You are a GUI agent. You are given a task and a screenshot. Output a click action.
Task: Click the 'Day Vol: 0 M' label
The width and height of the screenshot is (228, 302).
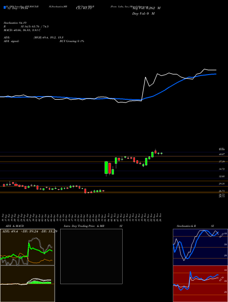click(143, 14)
